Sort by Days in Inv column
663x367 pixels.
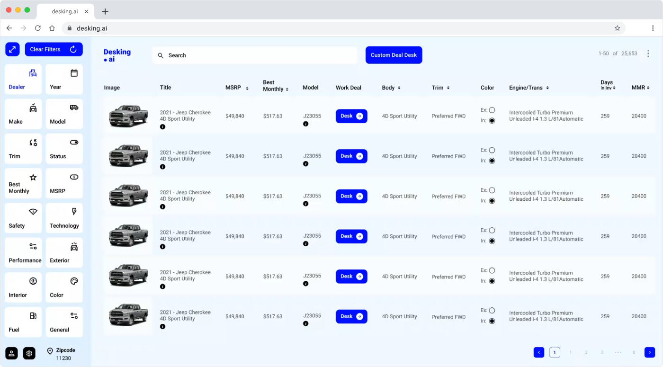tap(608, 85)
